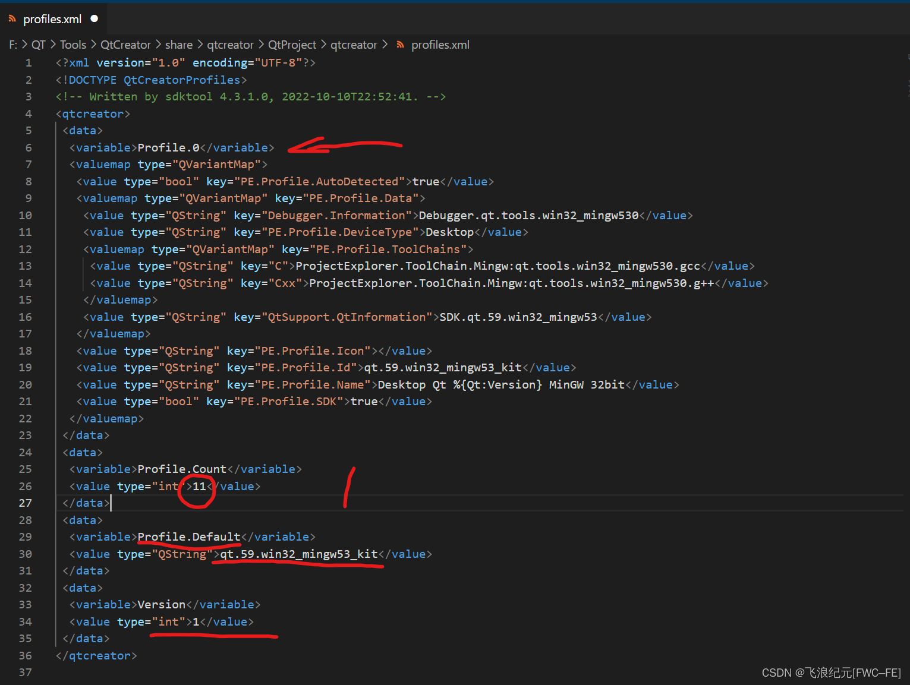Open the F: drive breadcrumb
This screenshot has height=685, width=910.
[13, 45]
